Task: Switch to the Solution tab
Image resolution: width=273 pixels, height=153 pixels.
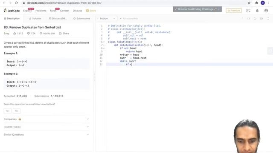Action: pos(35,18)
